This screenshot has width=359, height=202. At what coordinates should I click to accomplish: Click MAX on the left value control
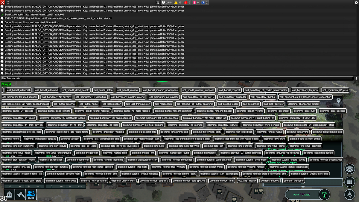(39, 186)
